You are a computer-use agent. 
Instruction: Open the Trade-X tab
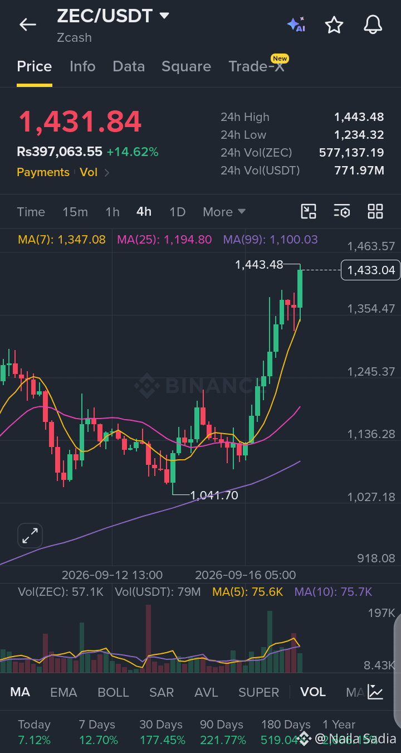(x=257, y=66)
